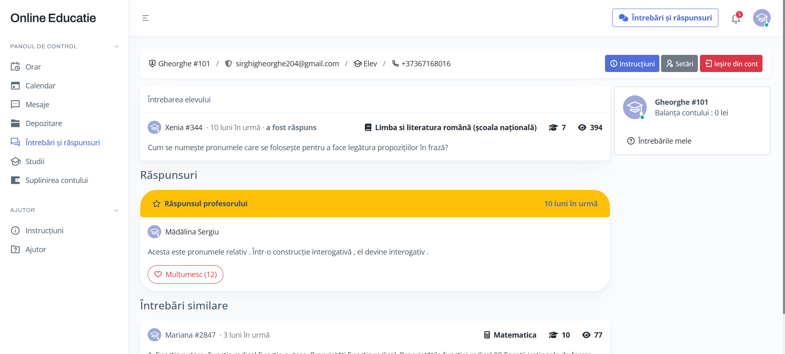
Task: Click the blue Instrucțiuni button
Action: [x=632, y=63]
